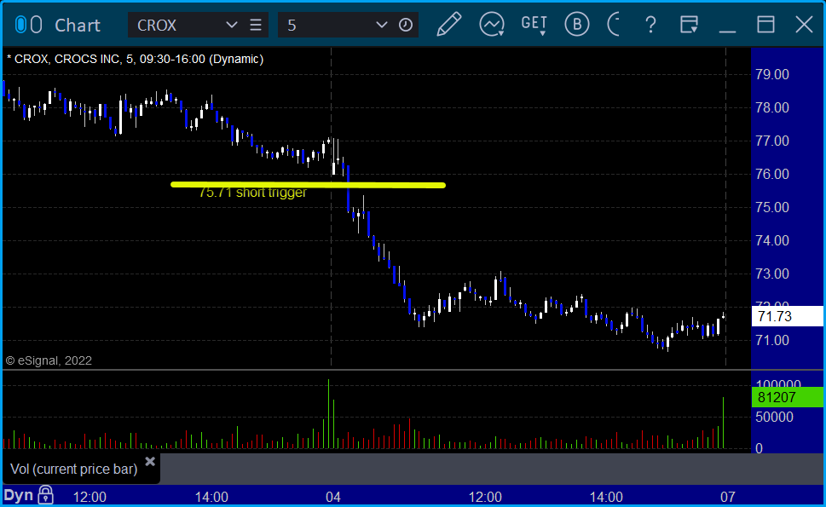Open the window layout dropdown icon
Viewport: 826px width, 507px height.
pos(689,25)
